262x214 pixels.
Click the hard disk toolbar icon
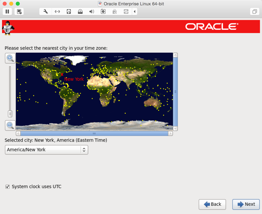click(x=69, y=11)
